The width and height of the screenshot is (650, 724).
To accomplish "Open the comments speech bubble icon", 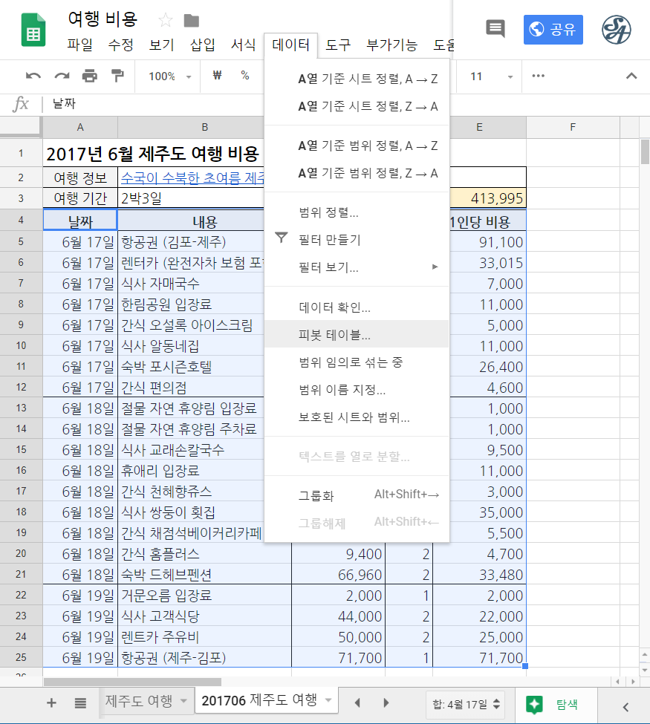I will pyautogui.click(x=495, y=29).
